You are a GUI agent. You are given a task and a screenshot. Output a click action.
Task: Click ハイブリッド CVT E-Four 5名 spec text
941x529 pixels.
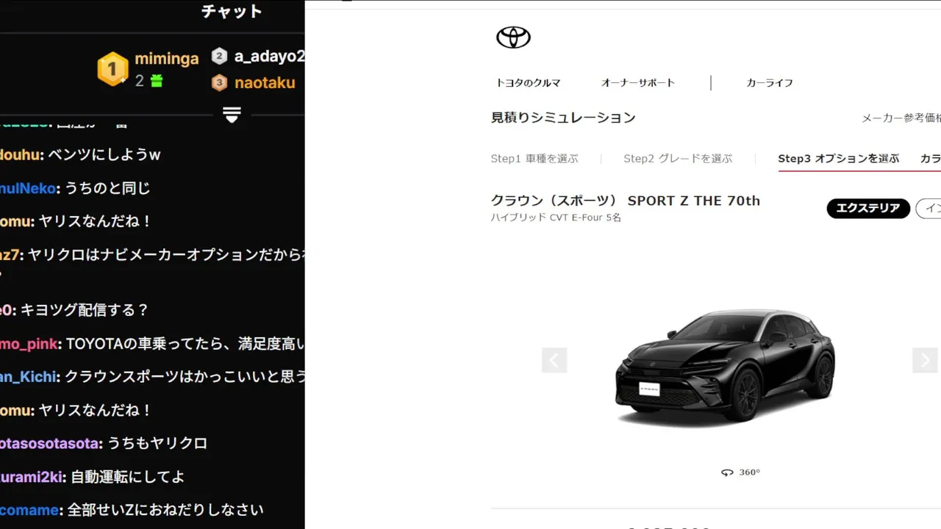point(556,217)
